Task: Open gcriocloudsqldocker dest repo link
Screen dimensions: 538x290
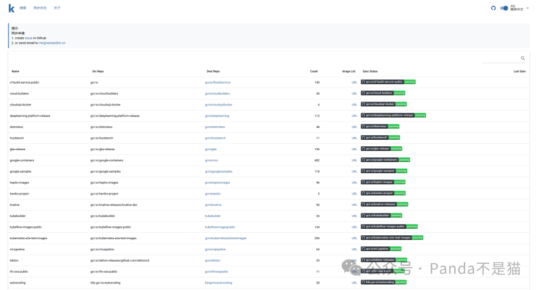Action: (219, 104)
